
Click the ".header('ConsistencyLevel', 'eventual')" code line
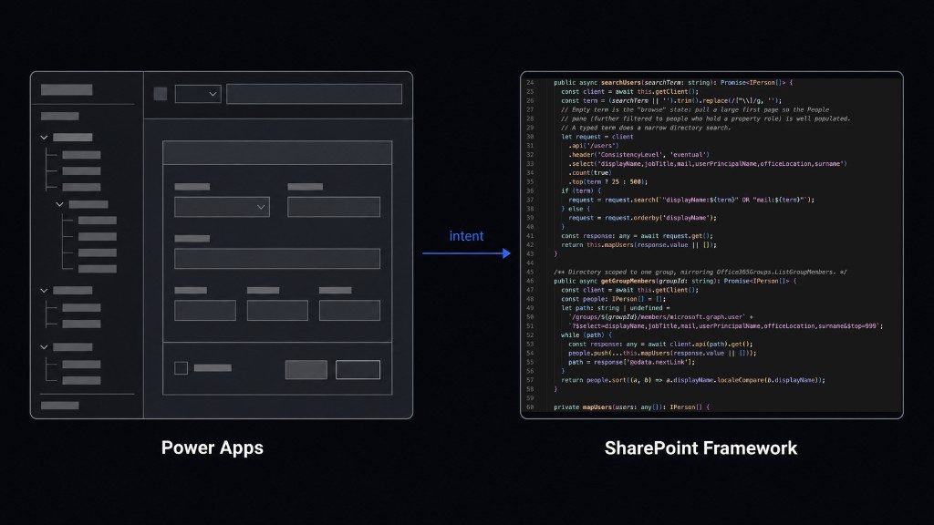pyautogui.click(x=638, y=155)
